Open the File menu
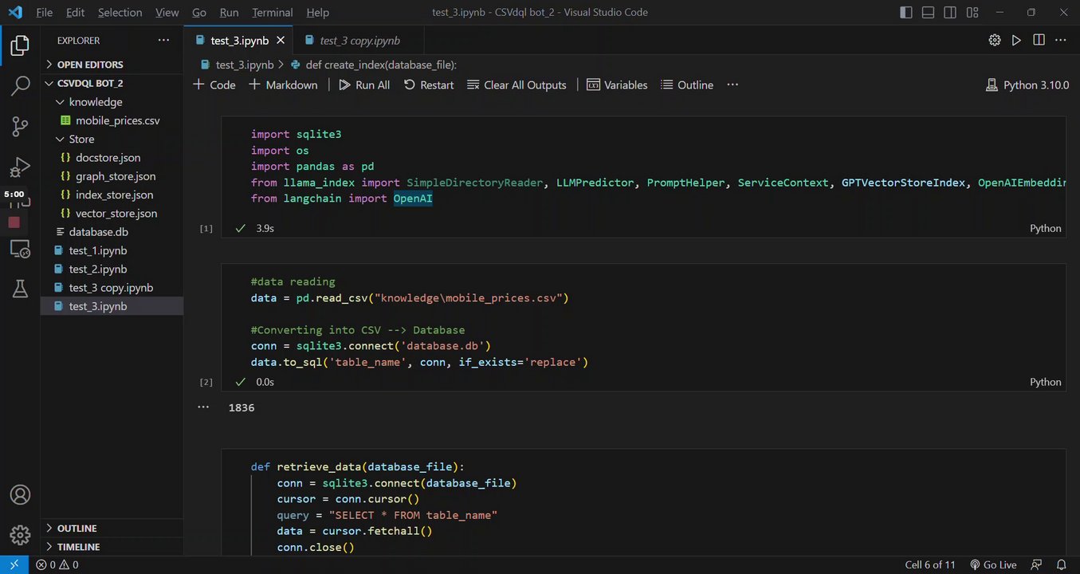1080x574 pixels. pos(45,12)
